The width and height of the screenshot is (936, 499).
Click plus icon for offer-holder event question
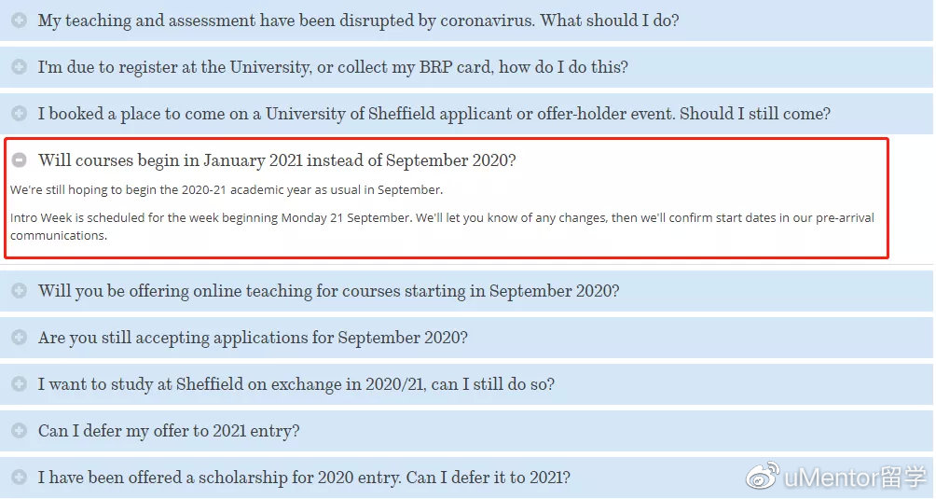coord(19,114)
